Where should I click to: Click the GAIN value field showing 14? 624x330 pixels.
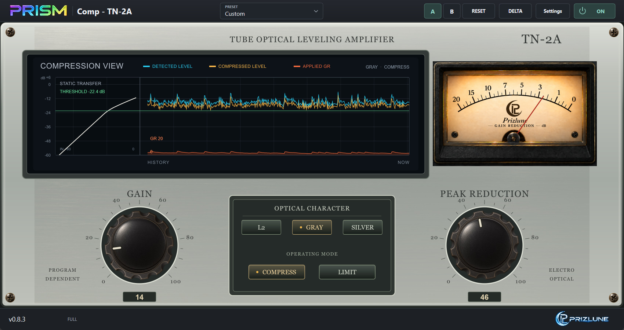(139, 297)
